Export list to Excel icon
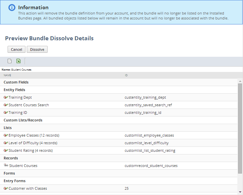Viewport: 243px width, 195px height. click(19, 61)
